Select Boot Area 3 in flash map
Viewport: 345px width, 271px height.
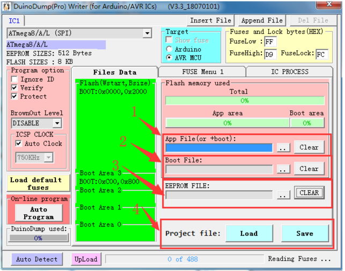pyautogui.click(x=100, y=173)
